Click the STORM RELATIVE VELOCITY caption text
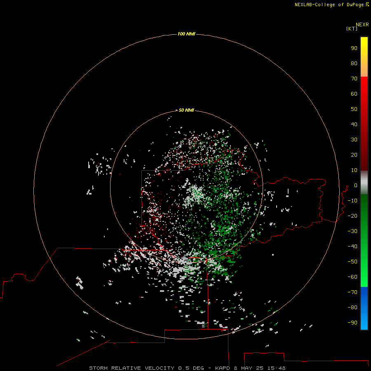The width and height of the screenshot is (371, 371). pos(131,368)
